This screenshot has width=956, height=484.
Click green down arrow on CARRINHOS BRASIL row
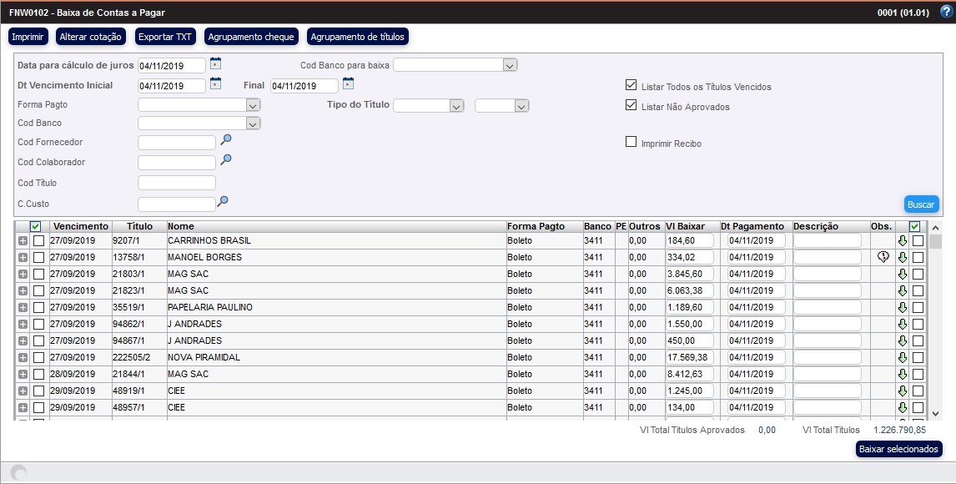tap(902, 240)
